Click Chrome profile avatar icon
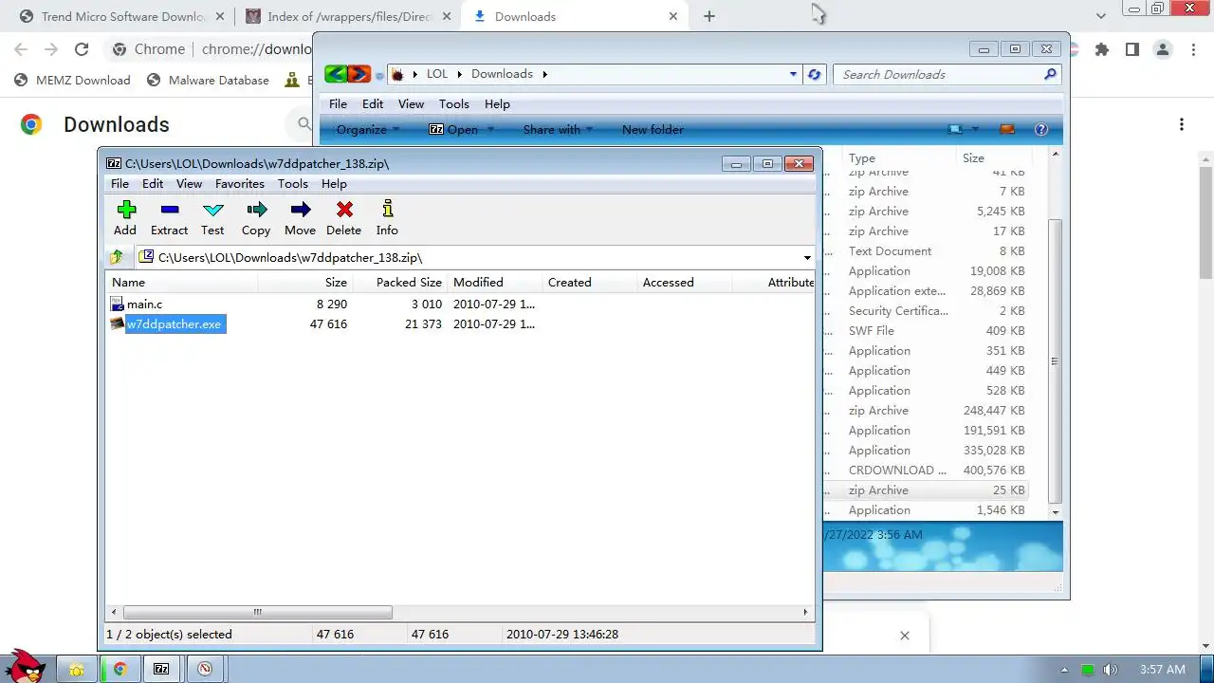Viewport: 1214px width, 683px height. pos(1163,49)
